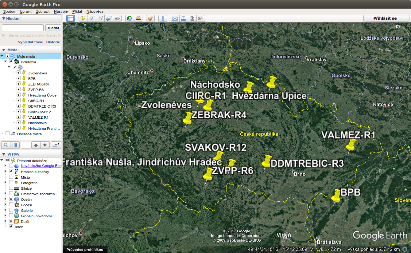Enable the Silnice layer checkbox

11,188
